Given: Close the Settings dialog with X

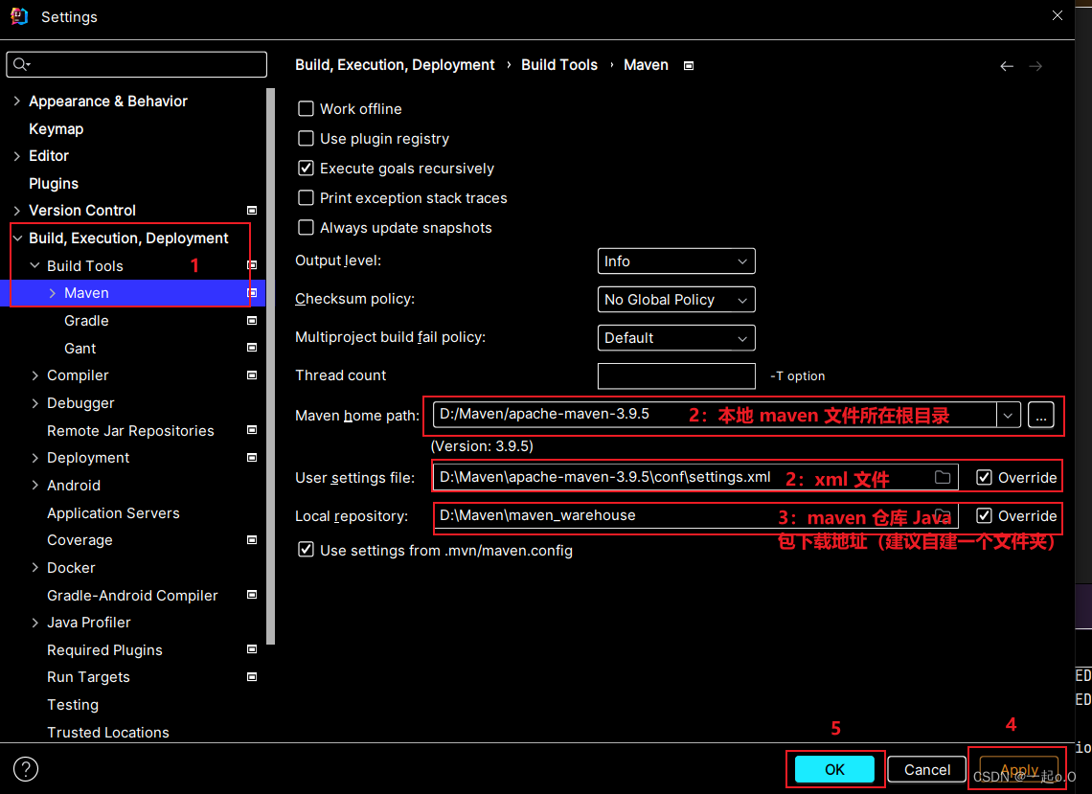Looking at the screenshot, I should click(x=1058, y=15).
